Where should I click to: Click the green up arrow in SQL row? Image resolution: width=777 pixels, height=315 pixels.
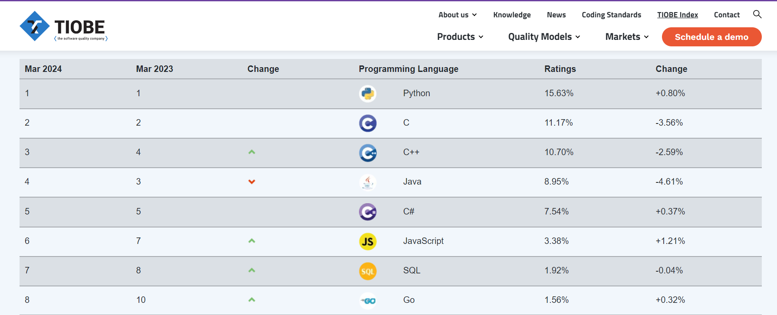252,270
